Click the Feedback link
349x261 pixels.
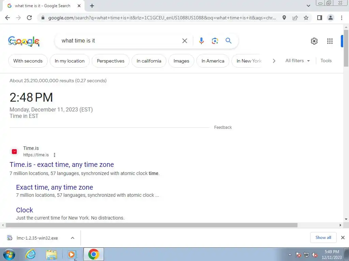tap(223, 127)
